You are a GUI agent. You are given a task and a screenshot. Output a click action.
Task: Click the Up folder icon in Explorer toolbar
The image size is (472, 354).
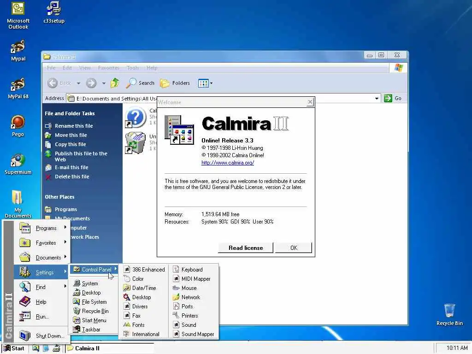pos(115,83)
